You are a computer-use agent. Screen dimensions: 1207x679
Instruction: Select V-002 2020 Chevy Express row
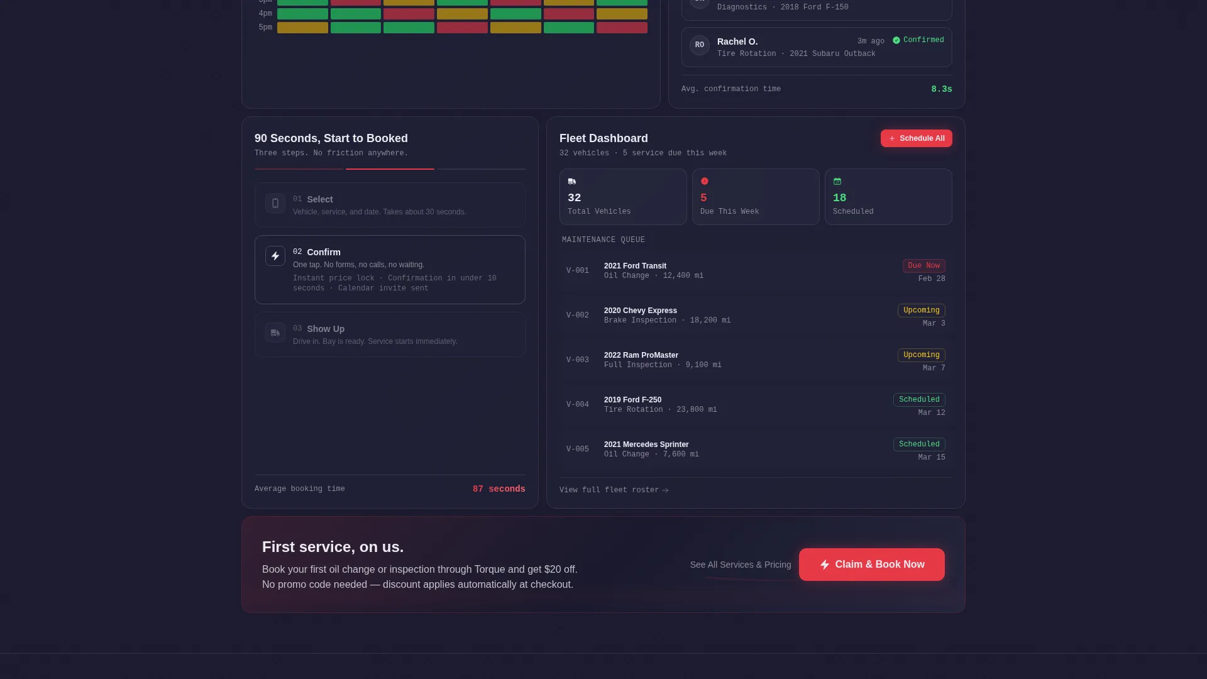click(756, 316)
